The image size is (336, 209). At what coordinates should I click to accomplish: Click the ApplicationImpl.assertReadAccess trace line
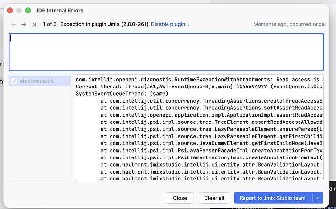click(x=212, y=115)
